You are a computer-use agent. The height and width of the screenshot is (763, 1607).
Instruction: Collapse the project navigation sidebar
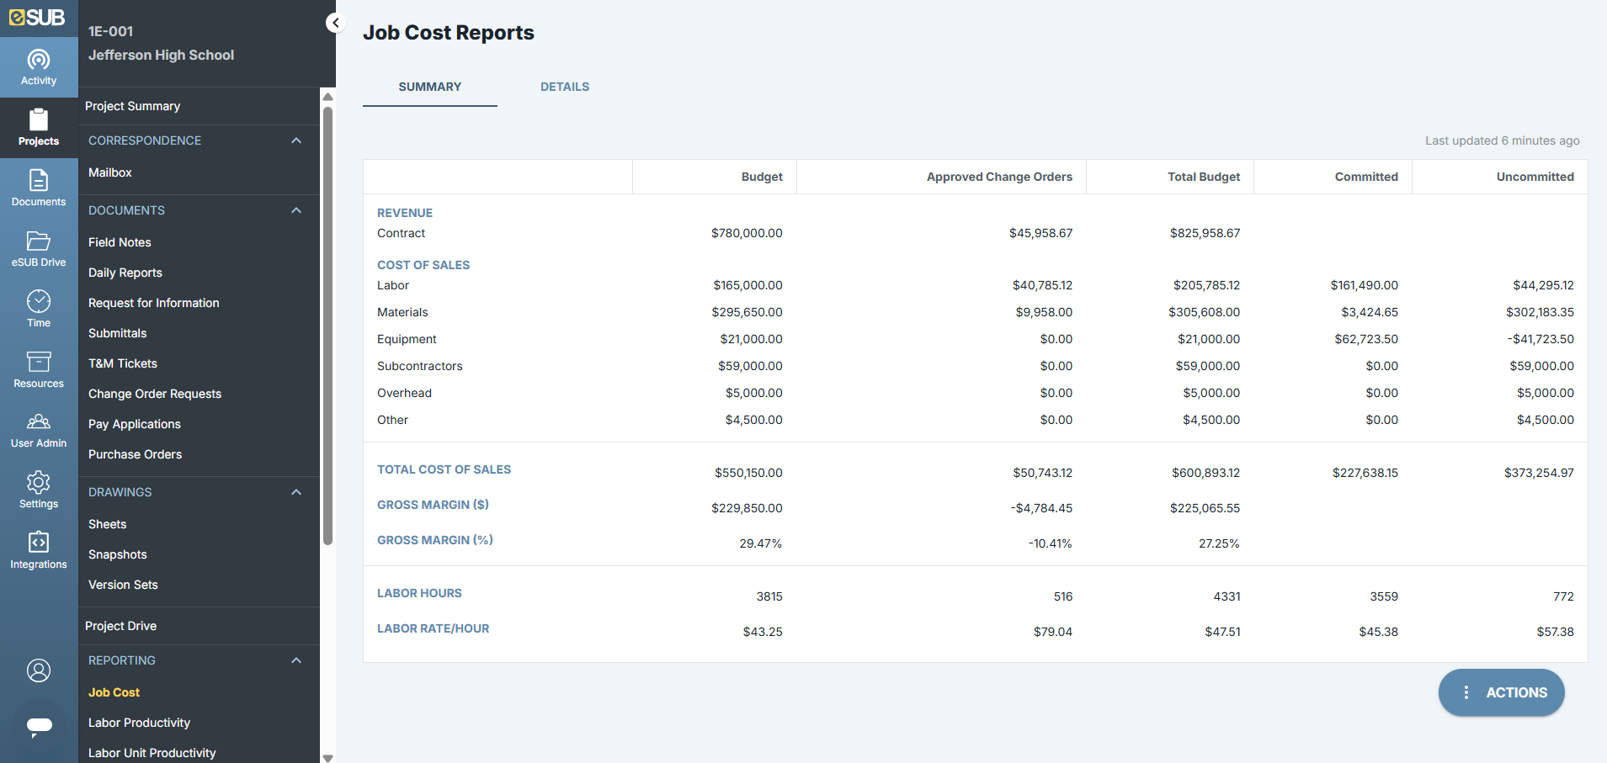tap(335, 23)
